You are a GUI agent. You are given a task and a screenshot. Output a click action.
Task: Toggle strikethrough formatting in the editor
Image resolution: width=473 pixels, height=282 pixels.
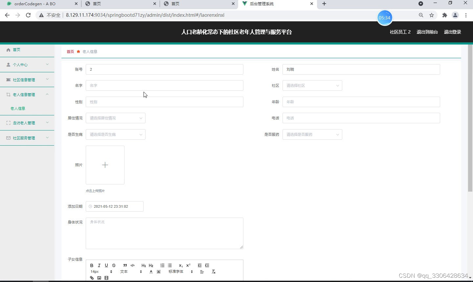[114, 265]
